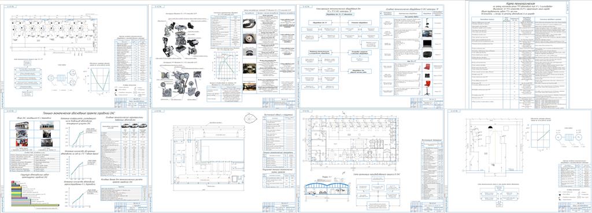Click the laptop image in equipment table

pos(427,44)
